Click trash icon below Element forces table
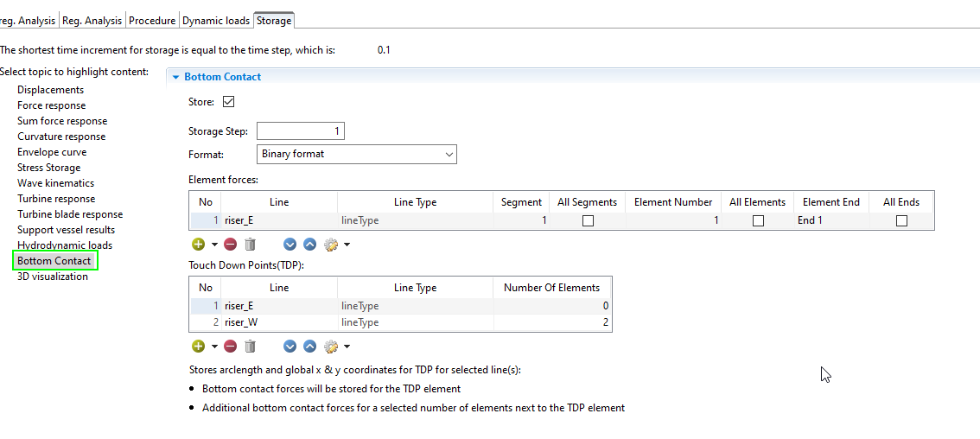980x439 pixels. tap(250, 245)
